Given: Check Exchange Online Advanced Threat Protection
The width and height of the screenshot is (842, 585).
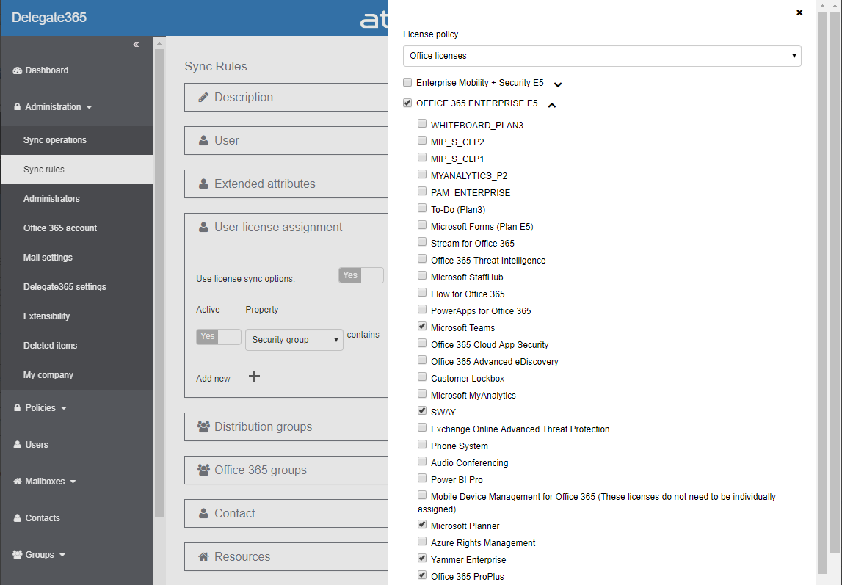Looking at the screenshot, I should click(422, 428).
